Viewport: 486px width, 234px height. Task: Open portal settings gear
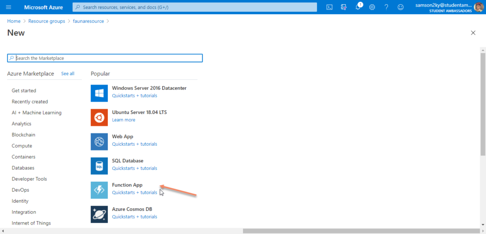[372, 7]
